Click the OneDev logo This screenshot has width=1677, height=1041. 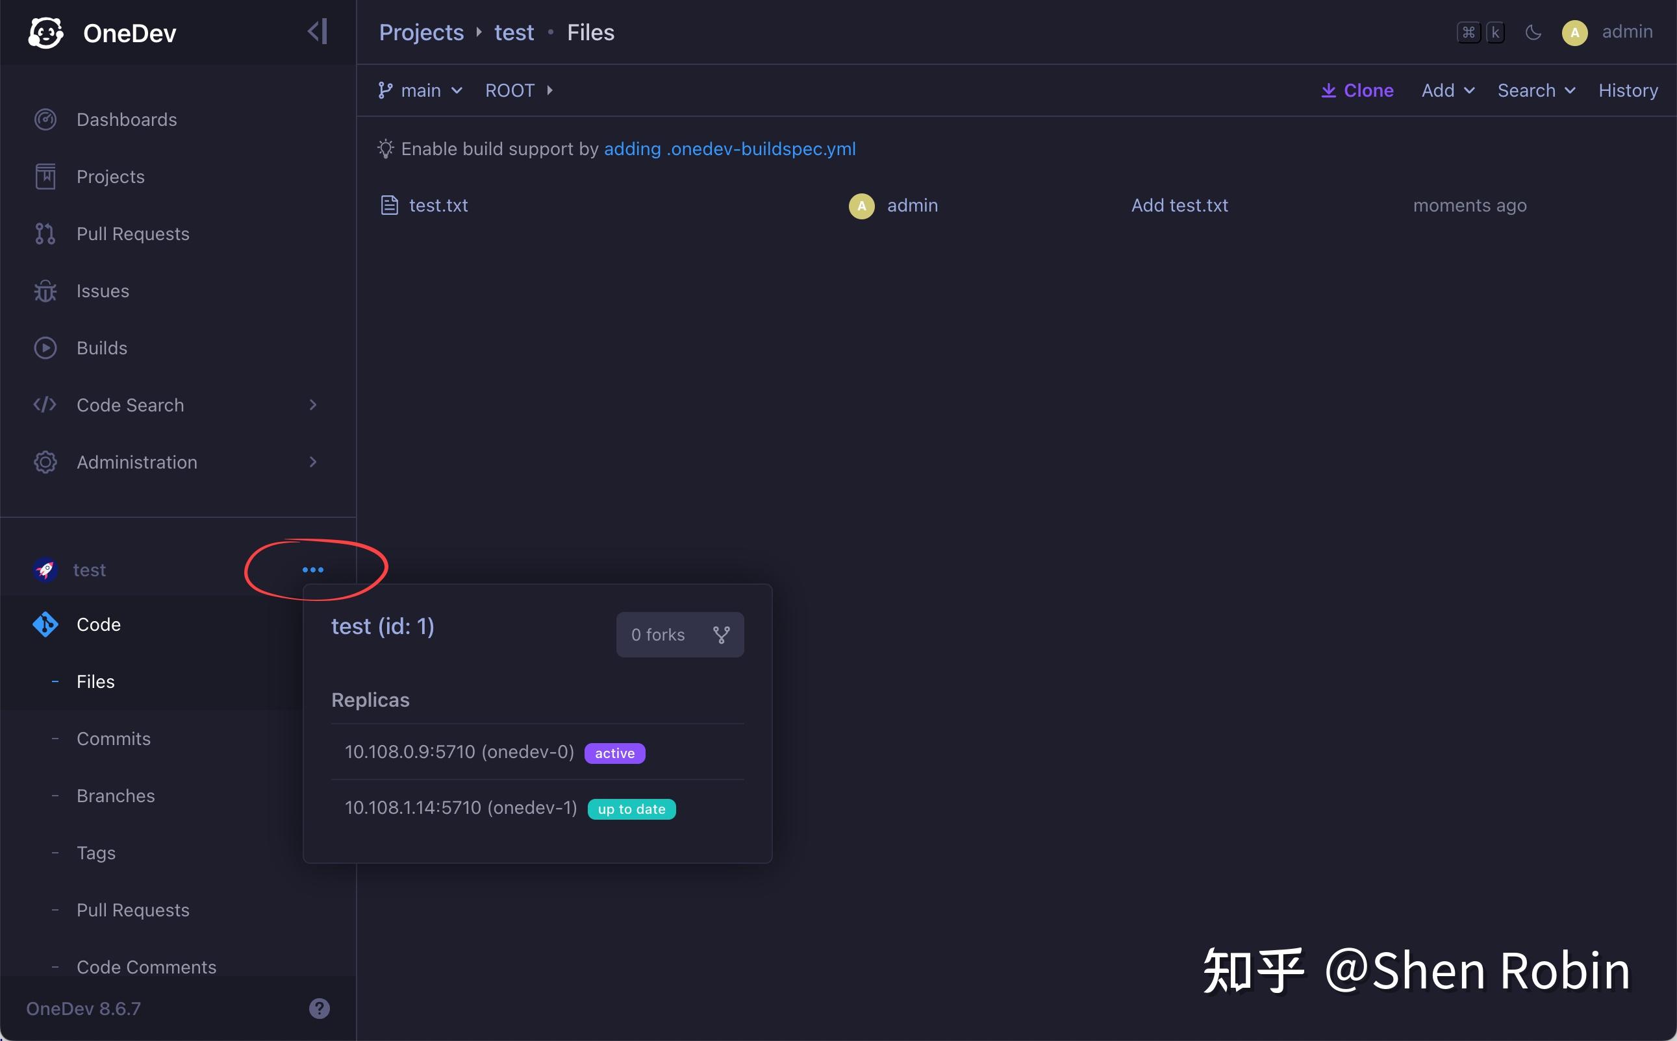[45, 32]
